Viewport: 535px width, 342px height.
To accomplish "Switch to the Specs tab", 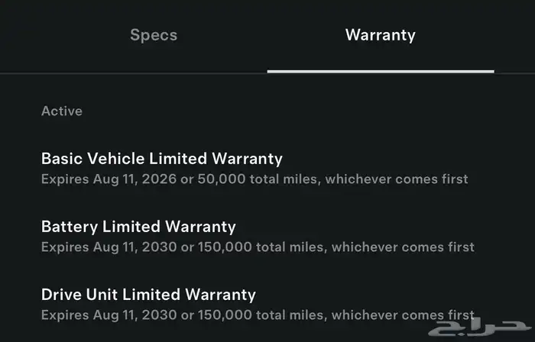I will pyautogui.click(x=154, y=35).
